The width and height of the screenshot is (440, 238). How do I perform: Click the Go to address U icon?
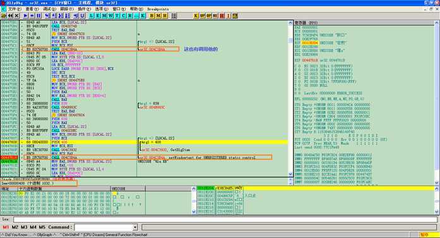pos(82,16)
